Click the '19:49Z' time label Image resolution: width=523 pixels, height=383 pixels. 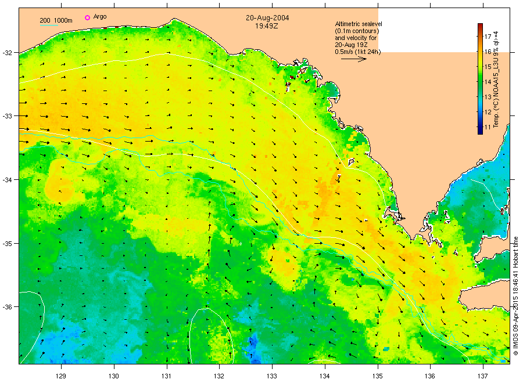point(267,26)
